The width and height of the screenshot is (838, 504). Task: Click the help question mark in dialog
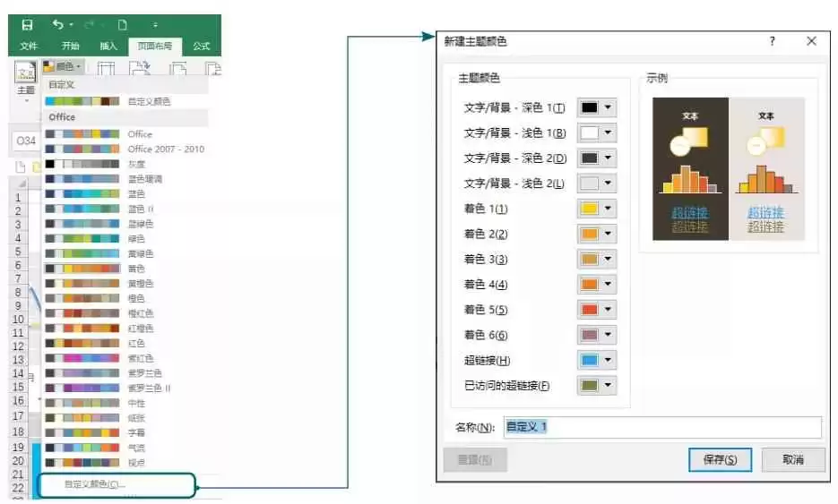[x=773, y=41]
